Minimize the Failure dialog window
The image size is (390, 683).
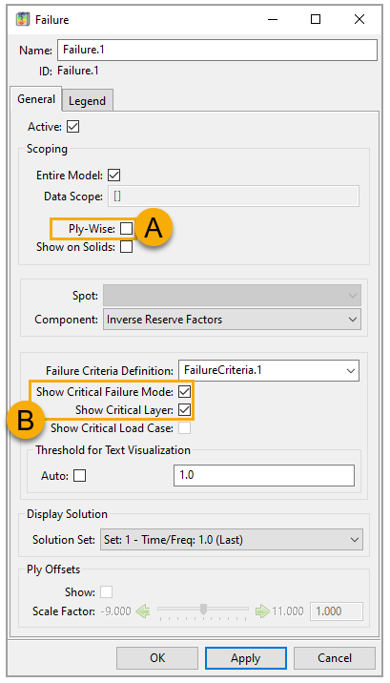(x=273, y=20)
